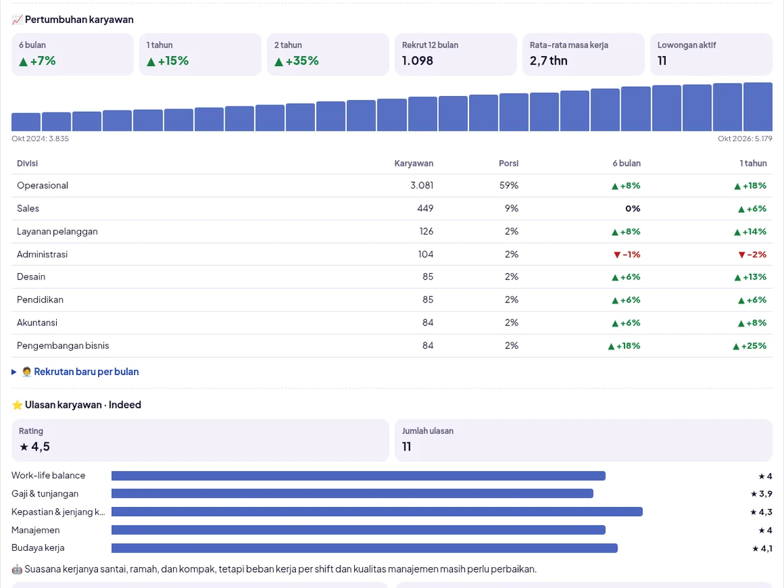The image size is (784, 588).
Task: Click the 59% share in the Operasional row
Action: pyautogui.click(x=510, y=186)
